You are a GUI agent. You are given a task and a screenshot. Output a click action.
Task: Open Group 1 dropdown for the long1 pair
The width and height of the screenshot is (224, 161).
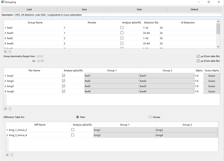point(111,76)
